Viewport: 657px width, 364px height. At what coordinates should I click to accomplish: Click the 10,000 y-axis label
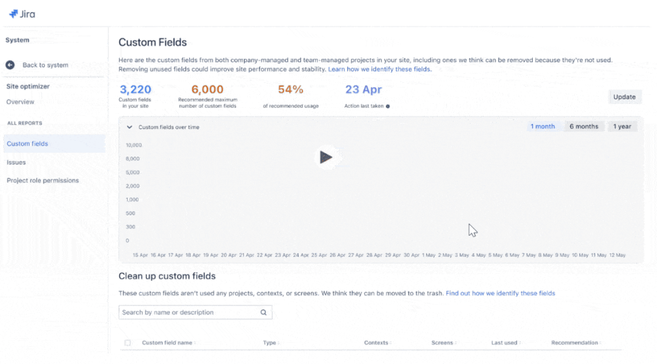pyautogui.click(x=134, y=145)
